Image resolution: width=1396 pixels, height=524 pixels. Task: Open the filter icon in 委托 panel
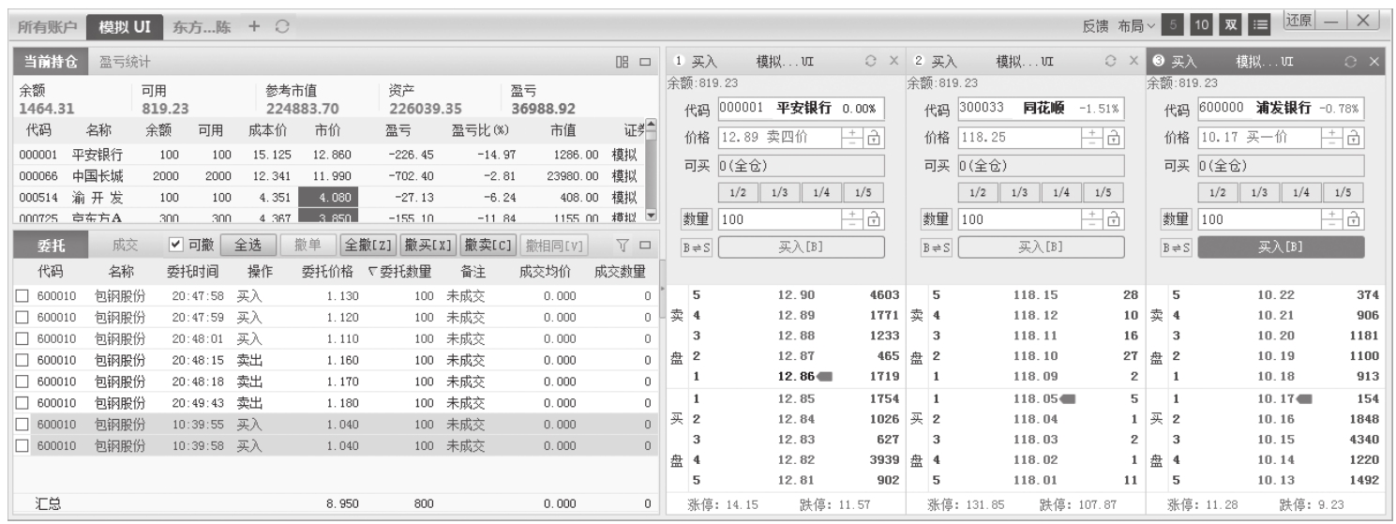621,246
